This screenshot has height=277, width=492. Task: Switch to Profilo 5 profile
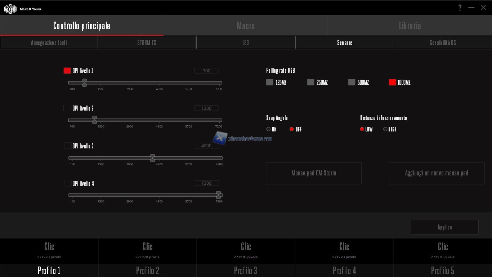[x=442, y=270]
